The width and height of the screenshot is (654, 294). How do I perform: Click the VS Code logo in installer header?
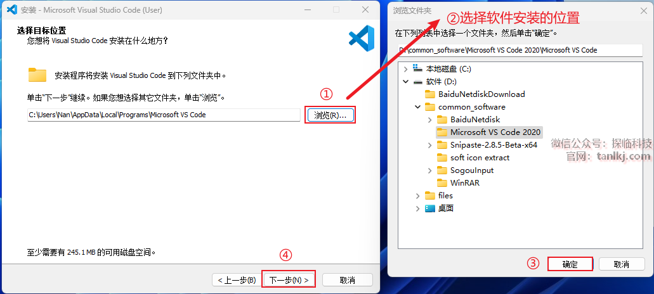coord(362,38)
